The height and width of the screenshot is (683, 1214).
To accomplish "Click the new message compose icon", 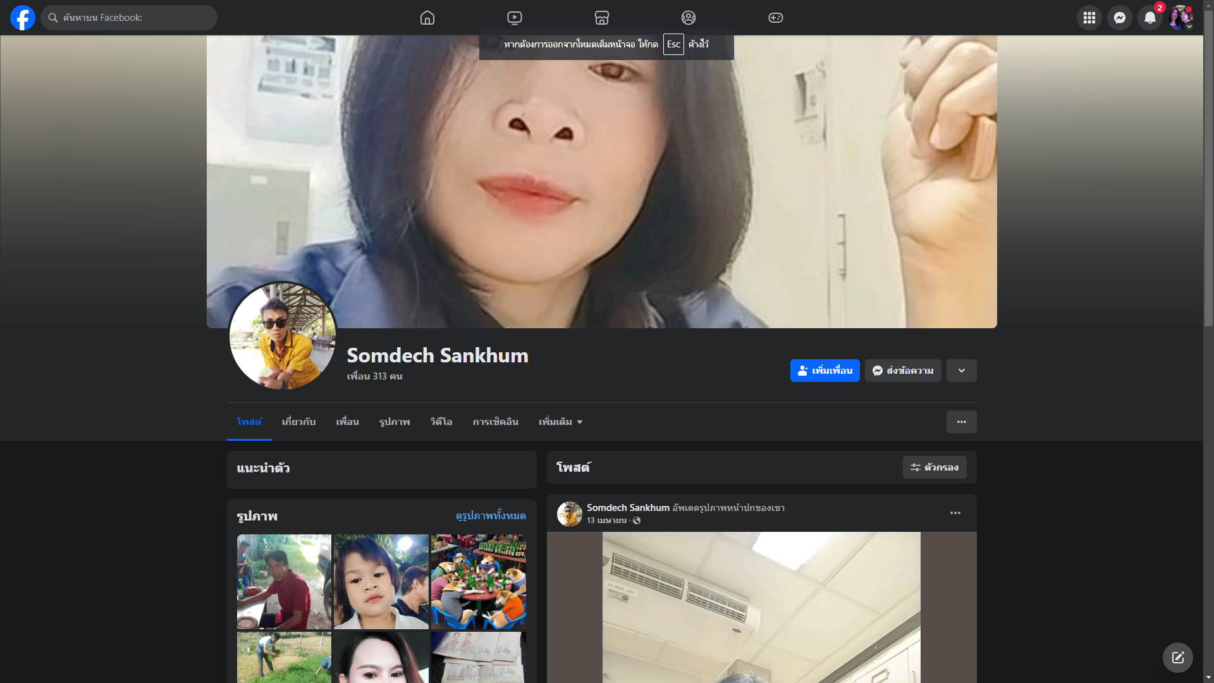I will click(x=1178, y=658).
